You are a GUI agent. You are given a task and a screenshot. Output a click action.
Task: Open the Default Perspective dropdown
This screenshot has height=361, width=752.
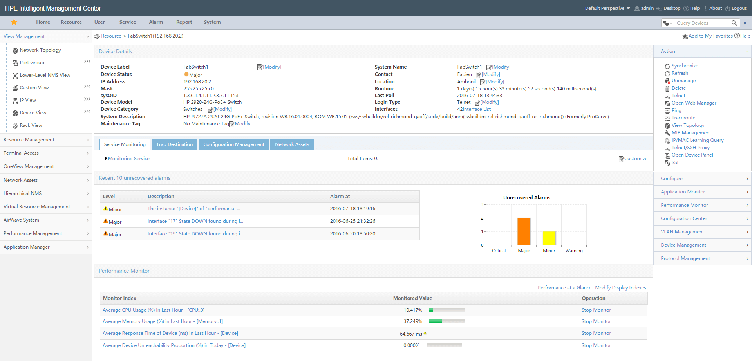point(607,8)
